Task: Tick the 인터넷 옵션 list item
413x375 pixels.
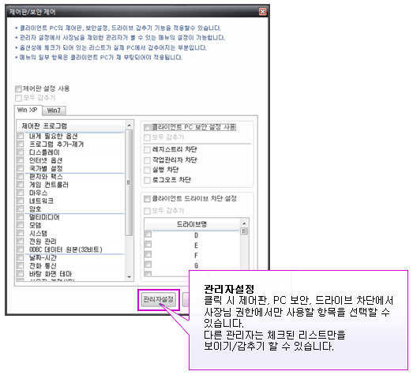Action: (21, 160)
